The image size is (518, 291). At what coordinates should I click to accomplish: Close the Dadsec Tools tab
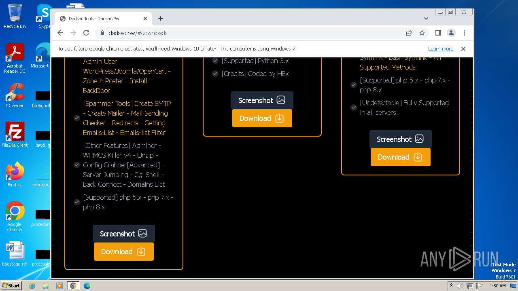[145, 19]
